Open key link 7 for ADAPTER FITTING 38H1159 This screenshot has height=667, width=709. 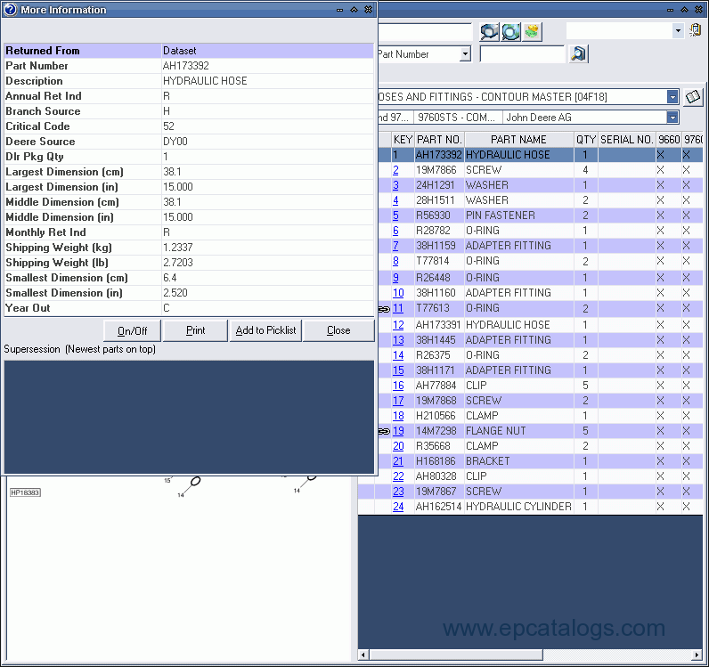[x=395, y=246]
